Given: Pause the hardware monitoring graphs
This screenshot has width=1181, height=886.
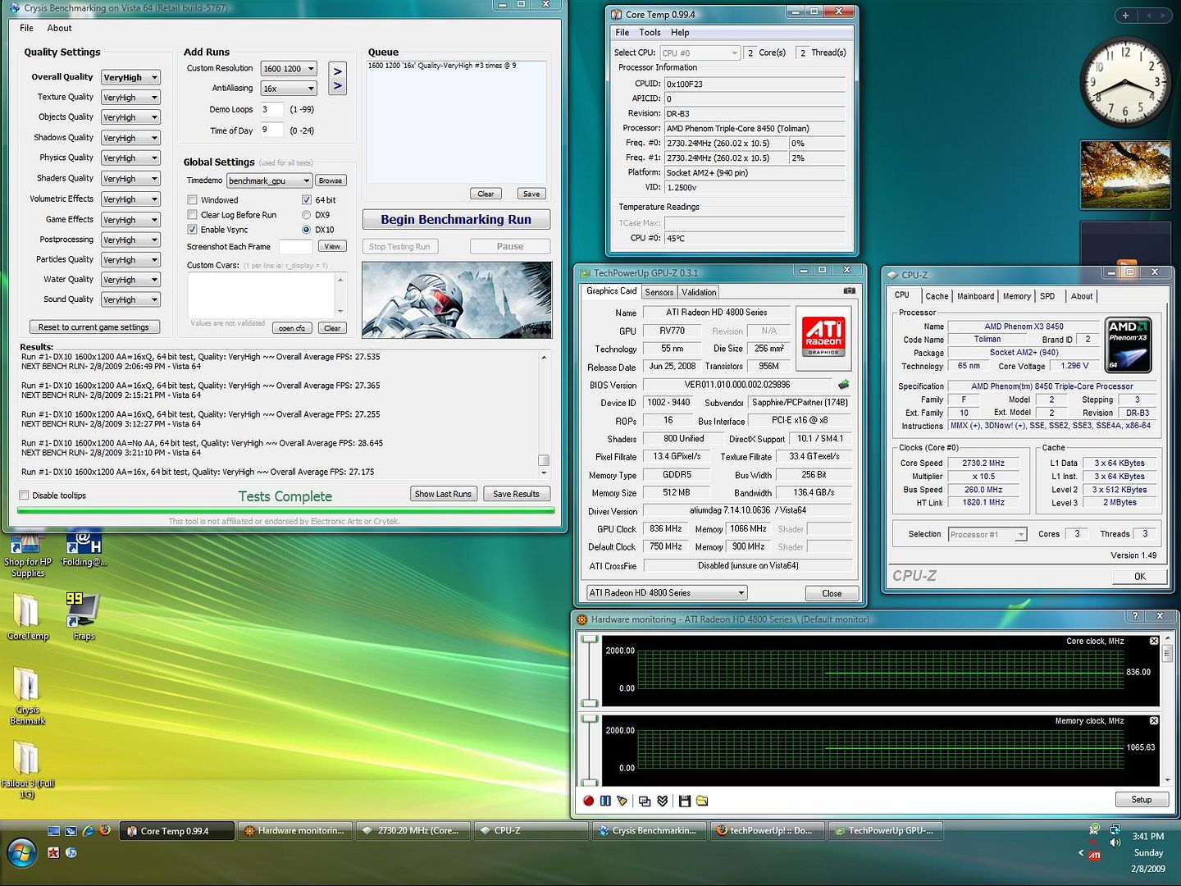Looking at the screenshot, I should tap(605, 801).
